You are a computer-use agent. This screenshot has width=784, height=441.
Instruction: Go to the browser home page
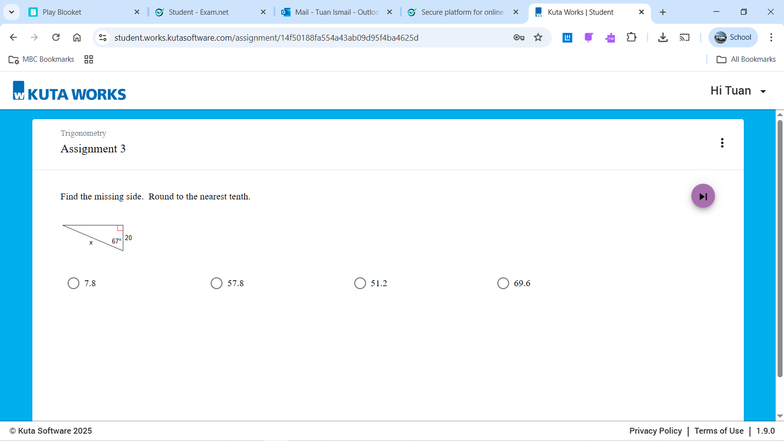point(77,38)
